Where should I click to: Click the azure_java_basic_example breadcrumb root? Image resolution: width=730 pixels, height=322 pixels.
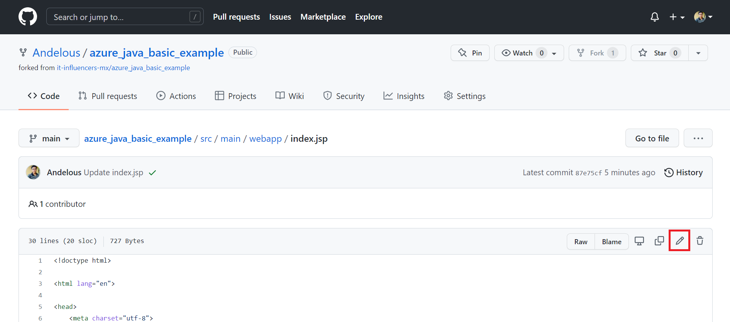138,139
